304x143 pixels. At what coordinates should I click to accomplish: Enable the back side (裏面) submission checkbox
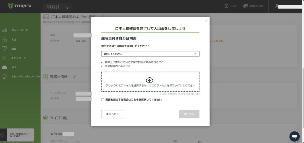(103, 100)
